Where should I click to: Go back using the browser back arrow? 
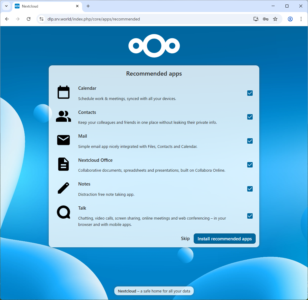click(7, 19)
